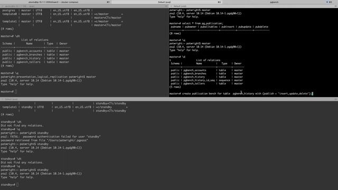
Task: Click the standby=# prompt in bottom pane
Action: click(x=8, y=185)
